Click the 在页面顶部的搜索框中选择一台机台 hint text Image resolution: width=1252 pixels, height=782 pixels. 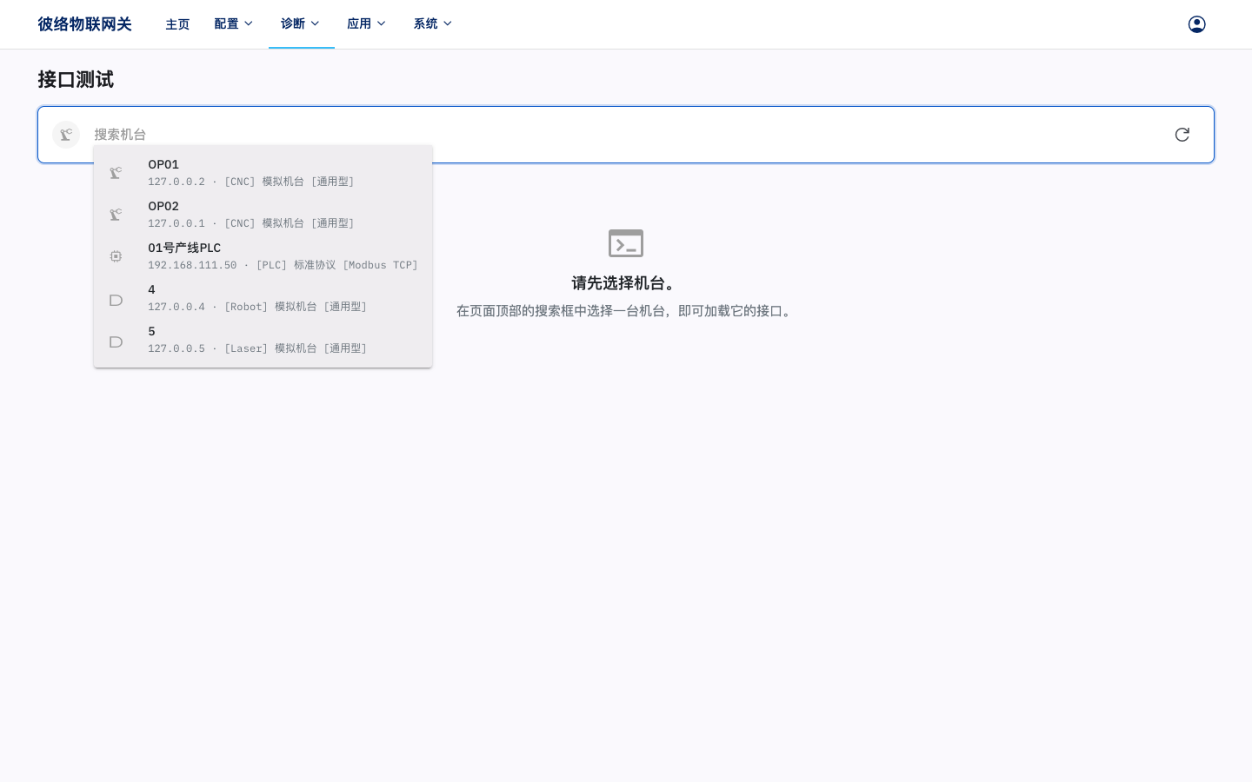coord(626,311)
